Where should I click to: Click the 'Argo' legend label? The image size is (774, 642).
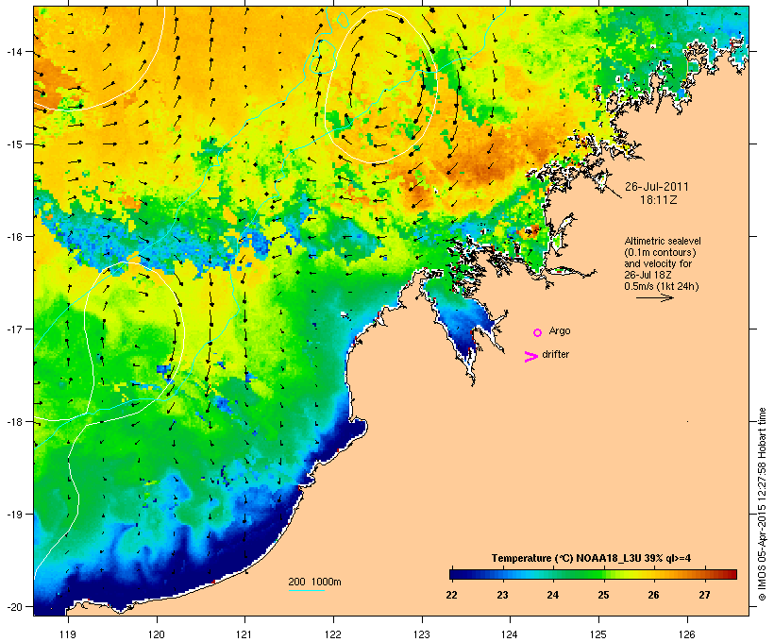(560, 331)
